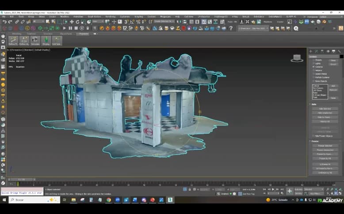This screenshot has height=214, width=344.
Task: Click the Set Key large plus button
Action: pos(290,191)
